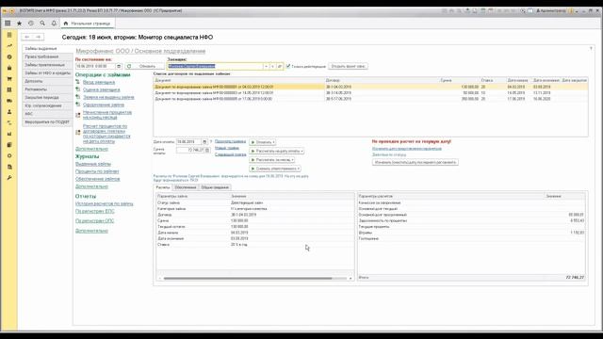Screen dimensions: 603x339
Task: Toggle Только действующие checkbox
Action: point(288,66)
